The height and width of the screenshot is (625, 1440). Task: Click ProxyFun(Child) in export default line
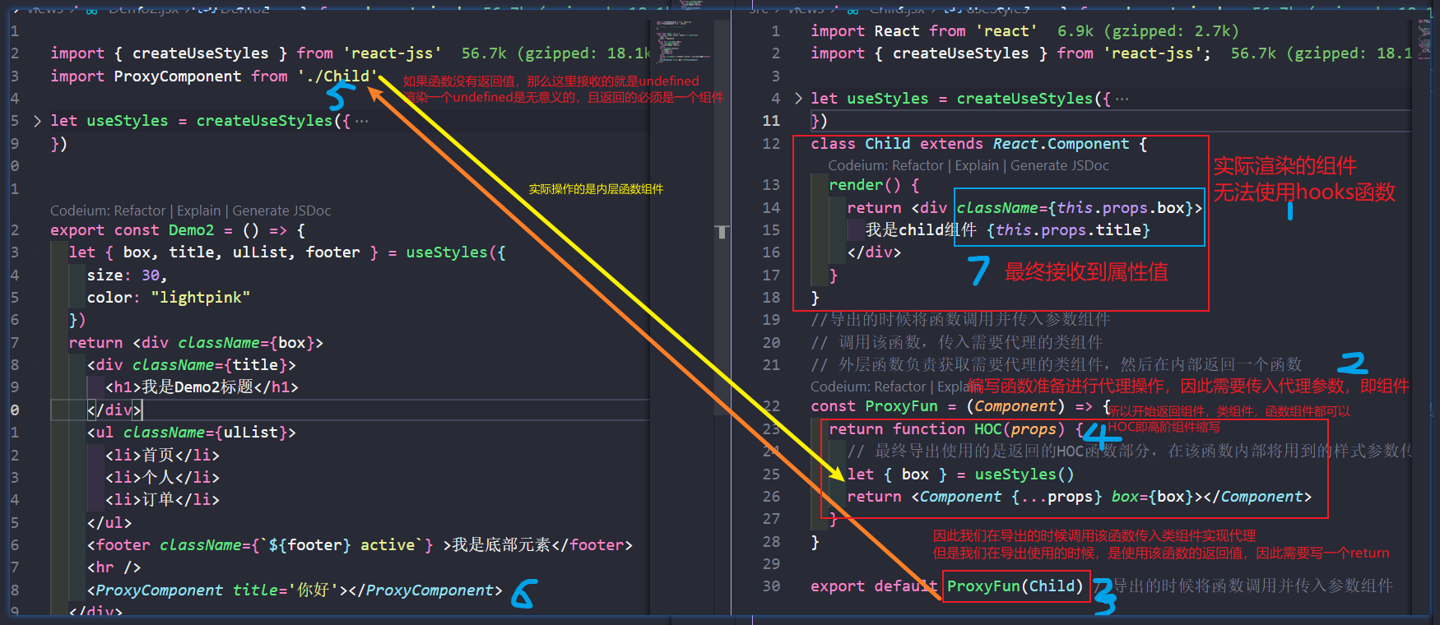pyautogui.click(x=1015, y=586)
